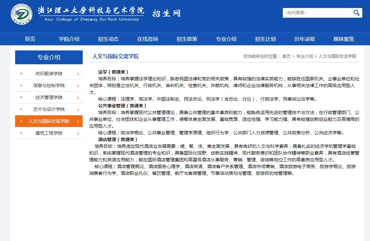Image resolution: width=370 pixels, height=241 pixels.
Task: Open 艺术与设计学院 sidebar entry
Action: click(x=49, y=109)
